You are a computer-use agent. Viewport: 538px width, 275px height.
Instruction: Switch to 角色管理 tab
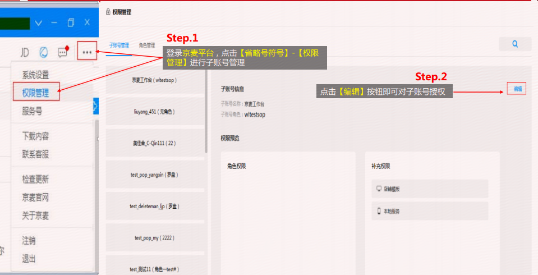[147, 45]
